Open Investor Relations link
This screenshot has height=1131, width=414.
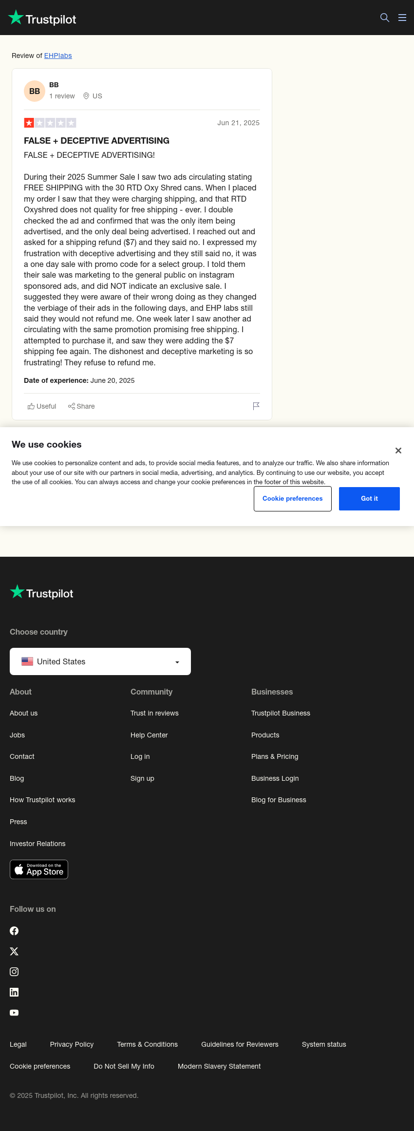pos(38,844)
